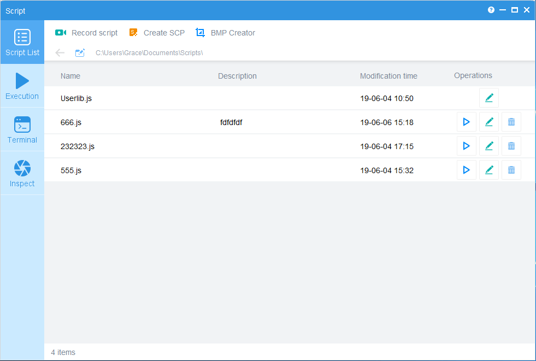Edit the 666.js script
The image size is (536, 361).
[x=489, y=122]
